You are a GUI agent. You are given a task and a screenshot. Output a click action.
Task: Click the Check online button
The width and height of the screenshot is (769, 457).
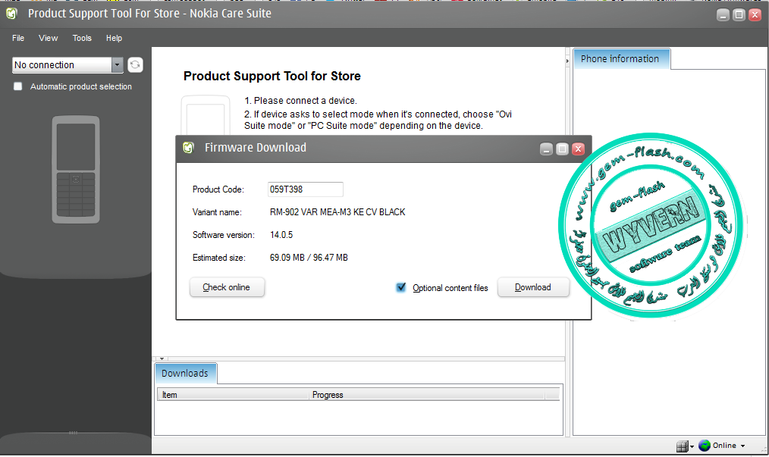[227, 287]
